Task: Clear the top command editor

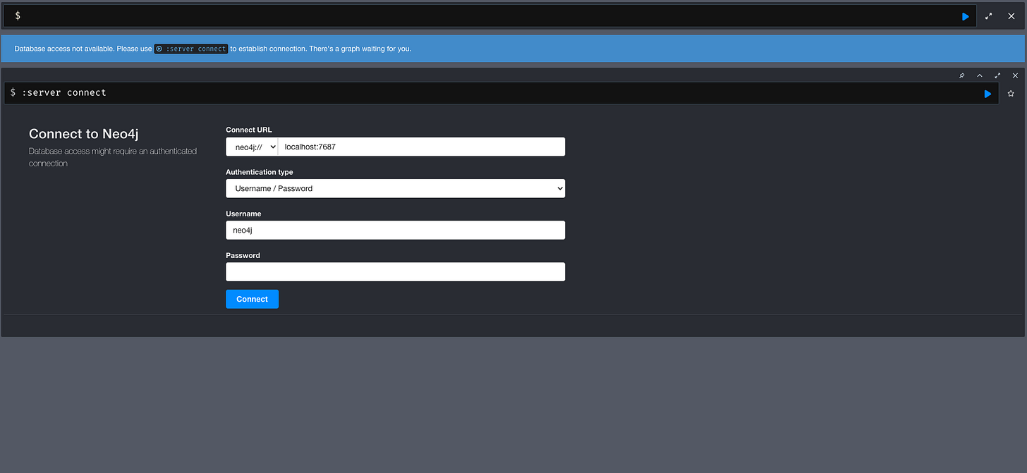Action: coord(1011,16)
